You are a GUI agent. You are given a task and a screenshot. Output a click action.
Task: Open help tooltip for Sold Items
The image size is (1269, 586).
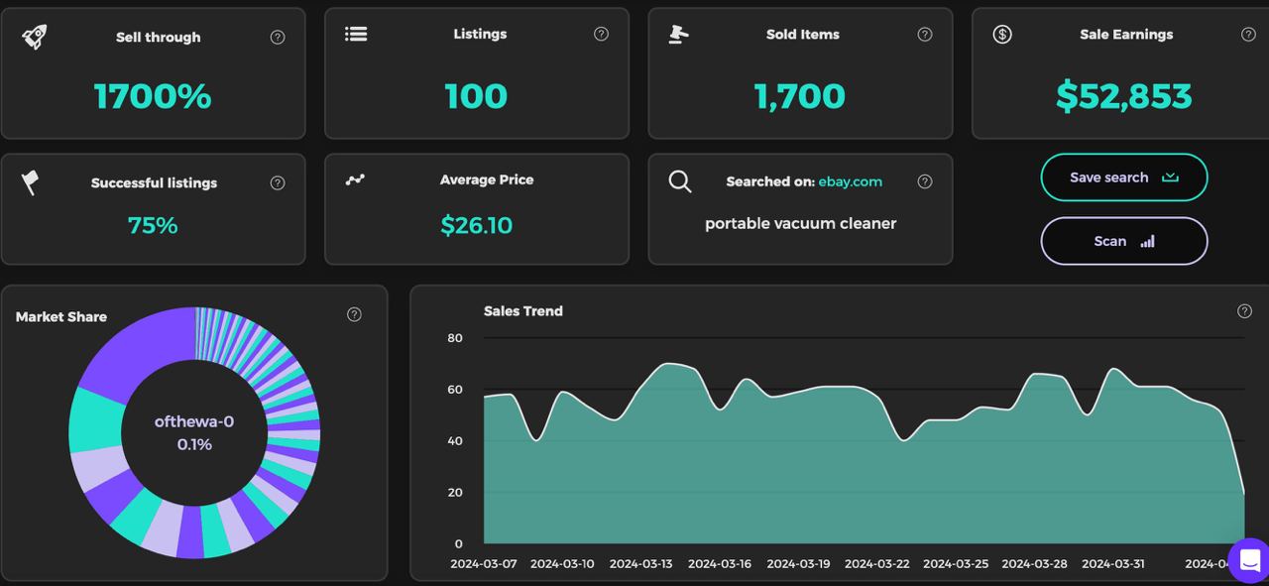925,34
